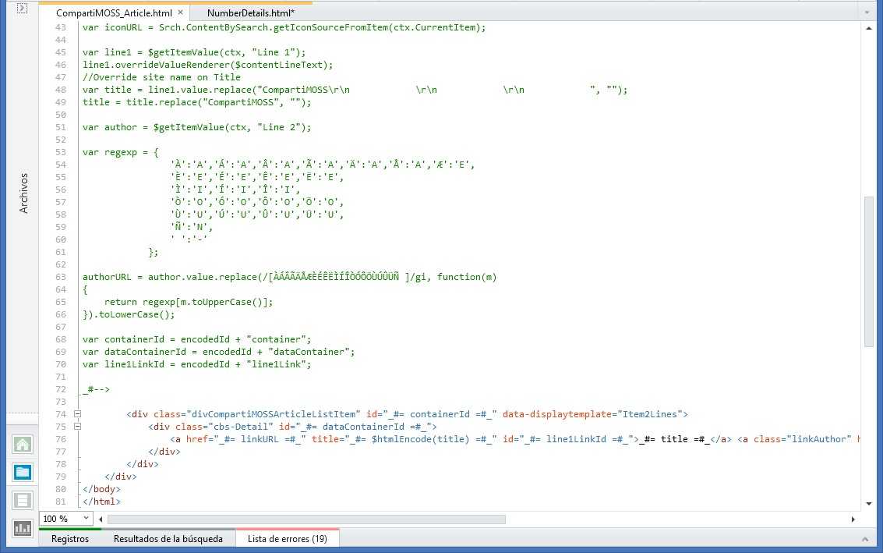Expand the bottom panel with corner arrow
The width and height of the screenshot is (883, 553).
click(x=865, y=540)
